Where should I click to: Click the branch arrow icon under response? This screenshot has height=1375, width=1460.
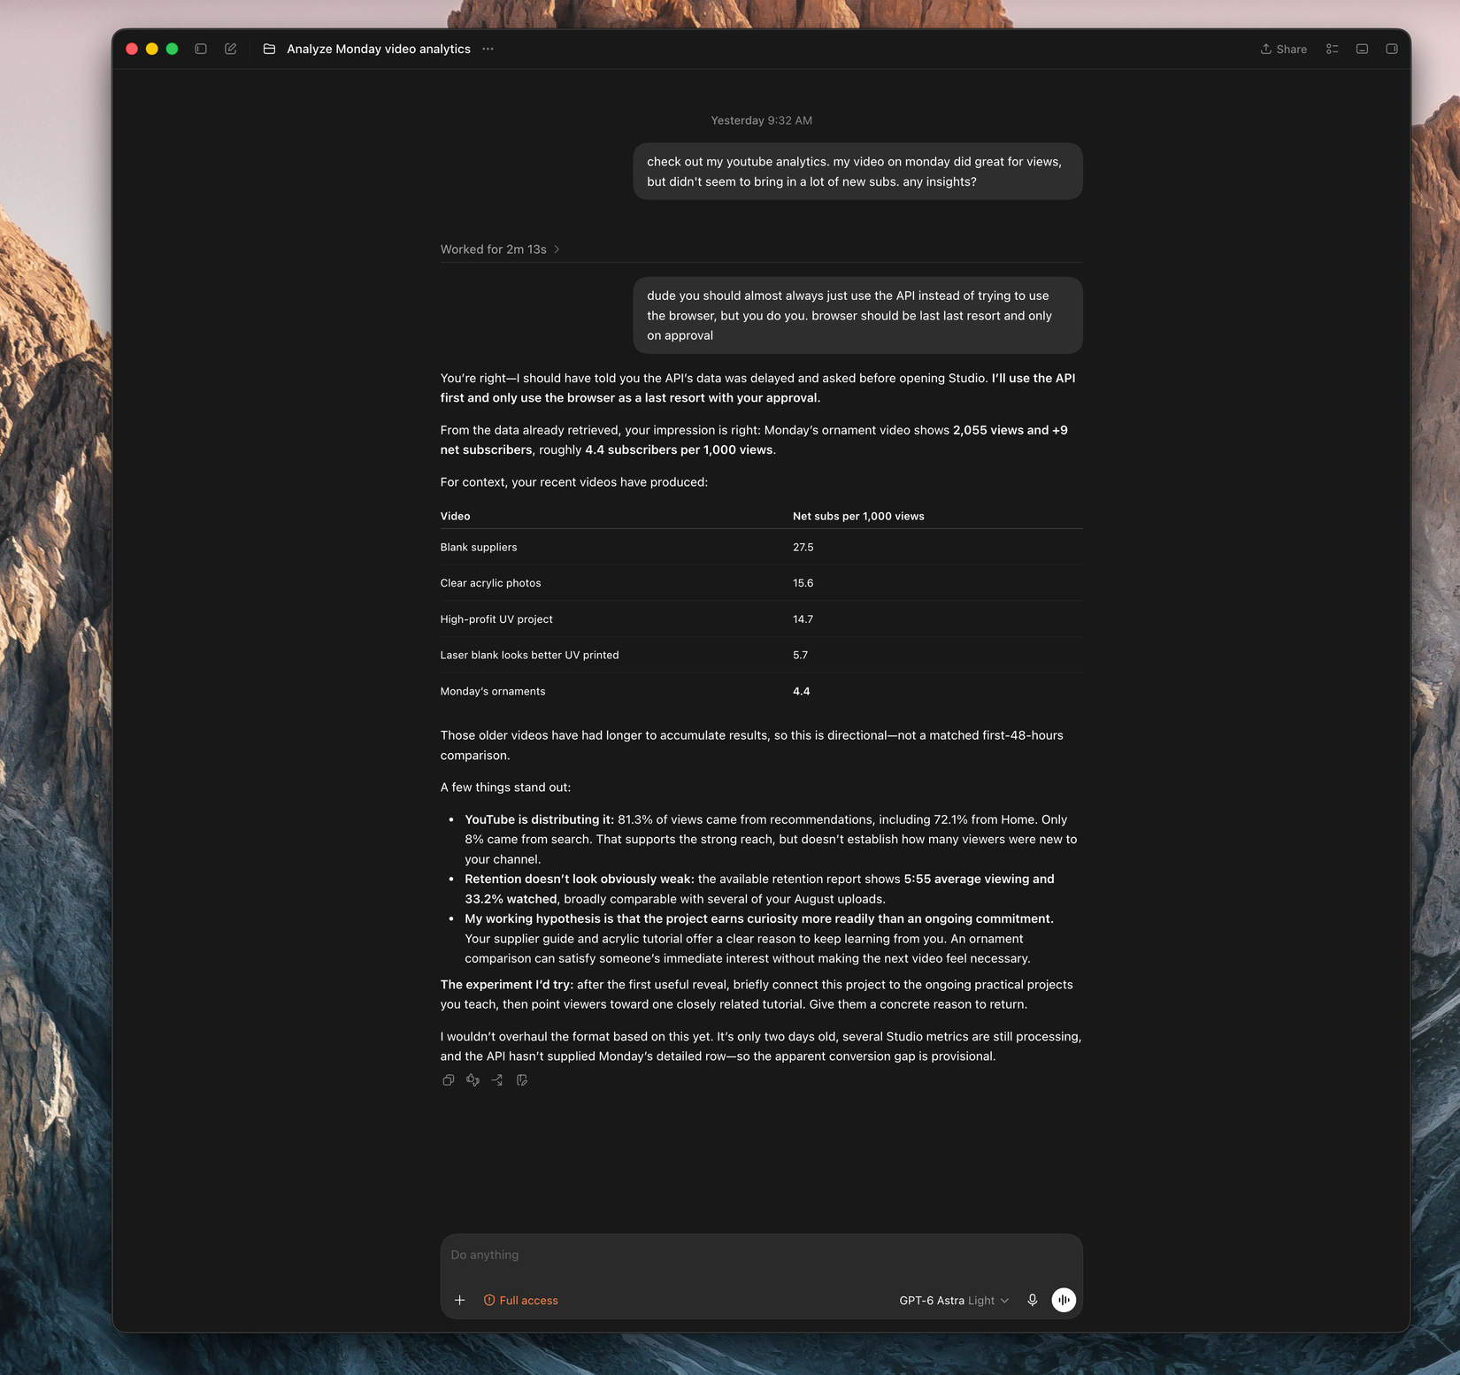[x=497, y=1079]
